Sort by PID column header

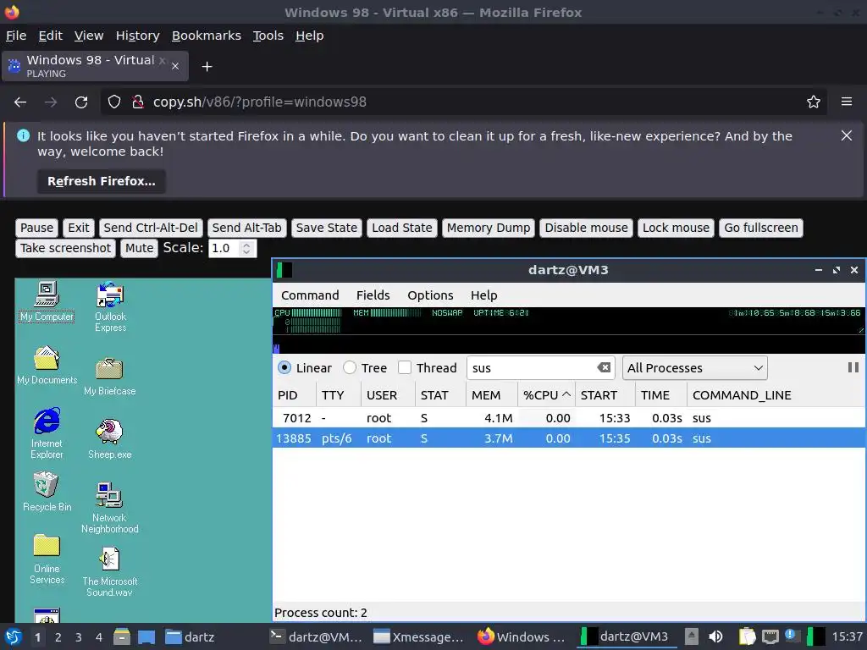coord(295,395)
